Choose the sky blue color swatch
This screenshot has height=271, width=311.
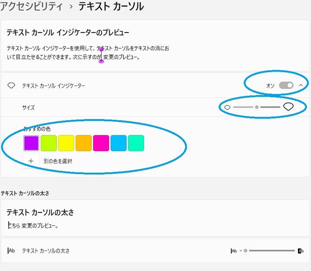point(119,143)
